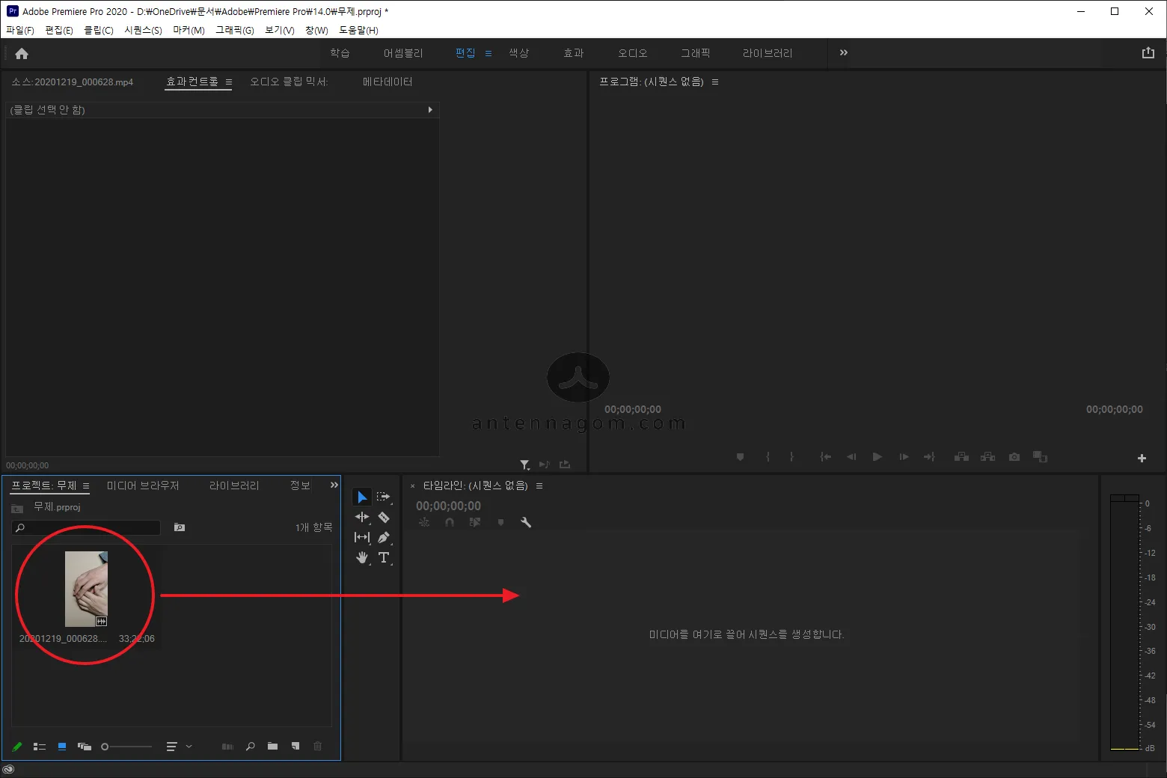This screenshot has width=1167, height=778.
Task: Click Automate to Sequence icon
Action: point(227,747)
